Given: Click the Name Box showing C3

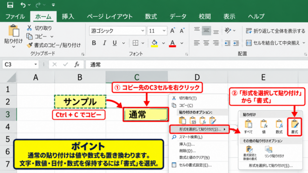Looking at the screenshot, I should point(20,64).
